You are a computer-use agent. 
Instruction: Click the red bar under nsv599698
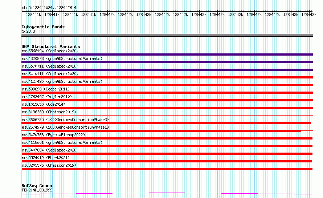tap(167, 93)
